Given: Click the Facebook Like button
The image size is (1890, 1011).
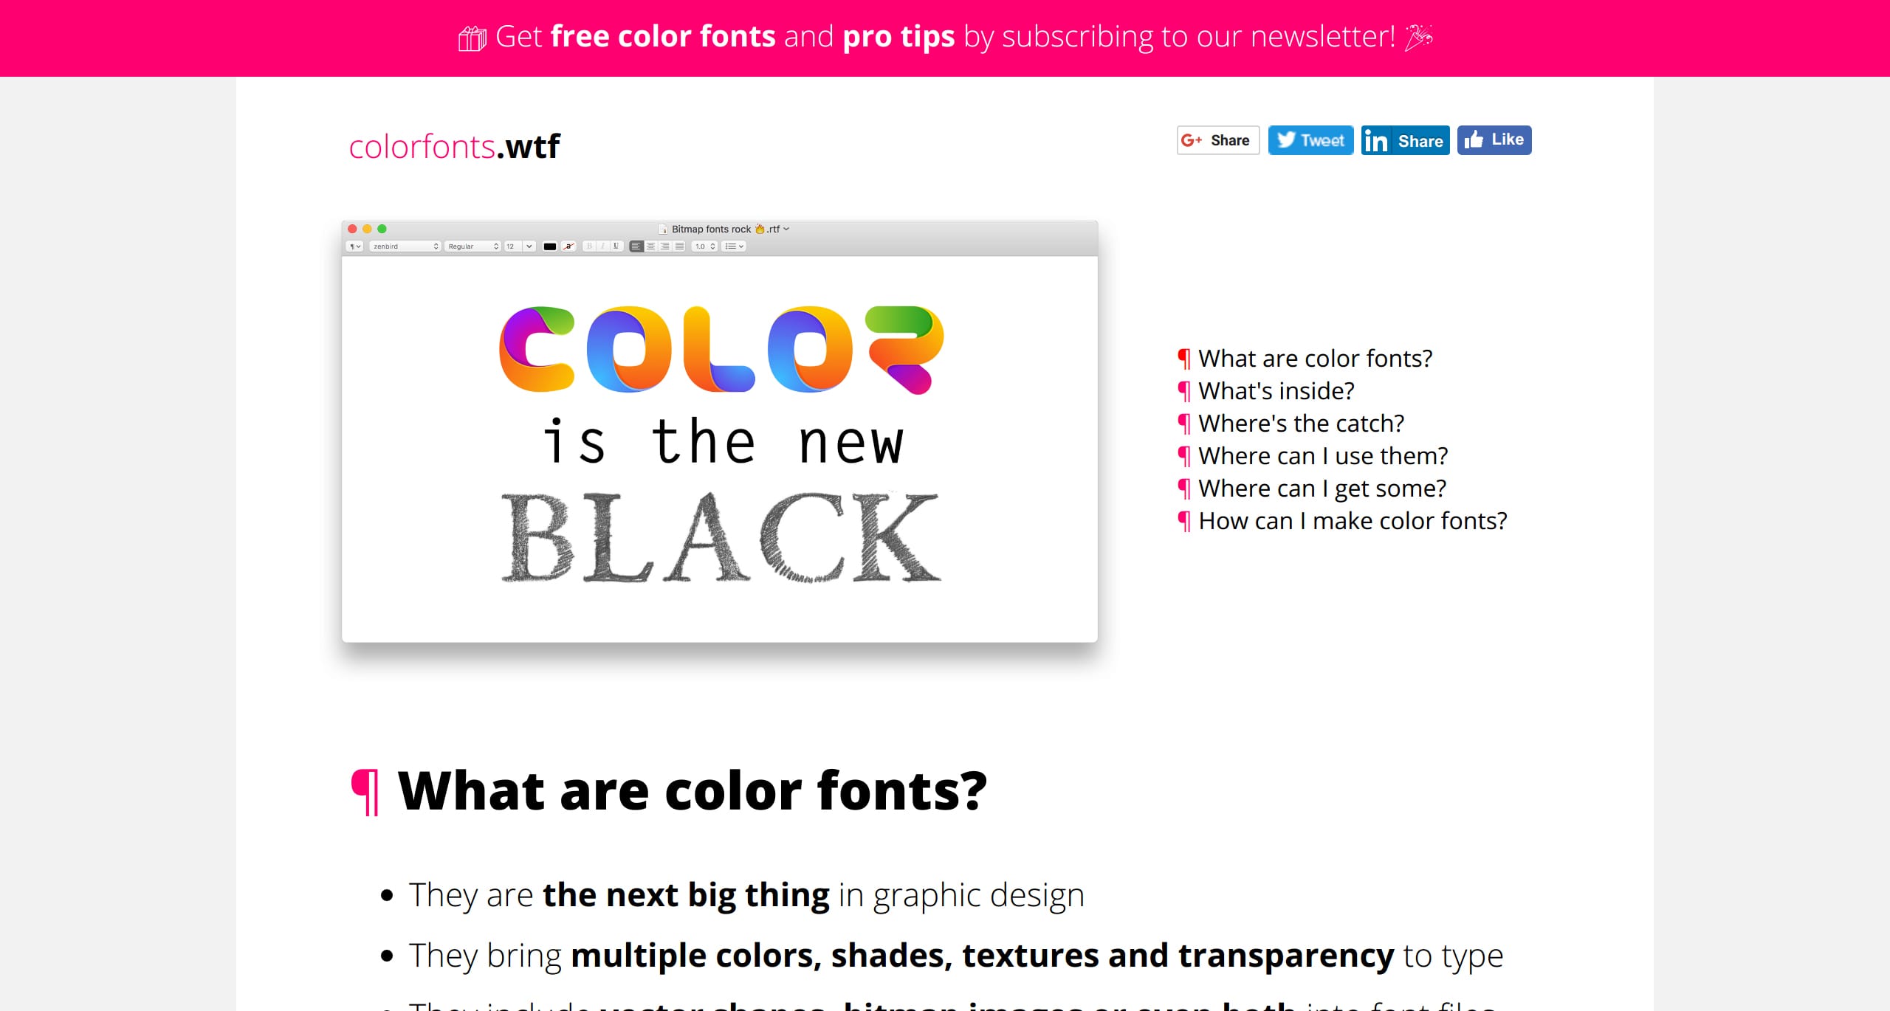Looking at the screenshot, I should tap(1494, 139).
